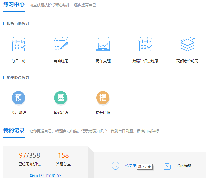Click the 练习历史 tooltip box
Screen dimensions: 206x178
click(x=145, y=167)
